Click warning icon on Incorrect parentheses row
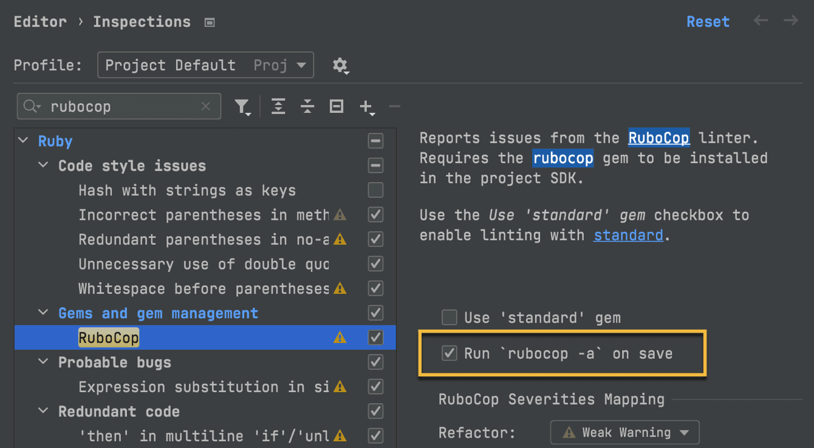 (340, 215)
